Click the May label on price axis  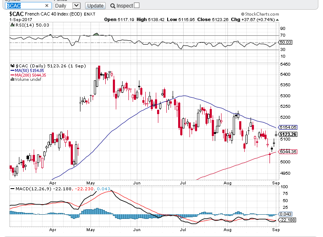91,183
